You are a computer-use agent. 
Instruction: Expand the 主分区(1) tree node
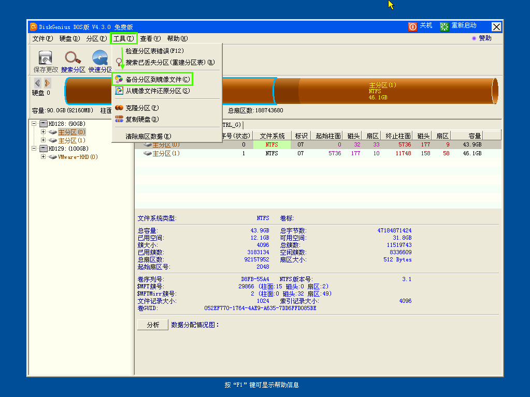click(43, 140)
